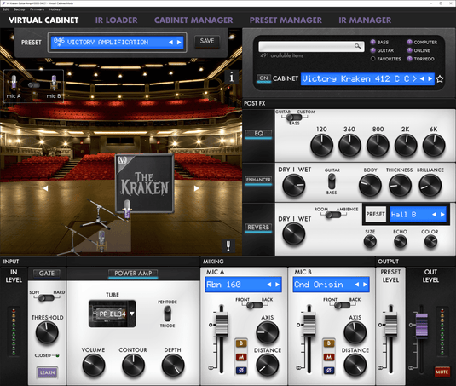Flip the PENTODE / TRIODE switch

(x=168, y=314)
